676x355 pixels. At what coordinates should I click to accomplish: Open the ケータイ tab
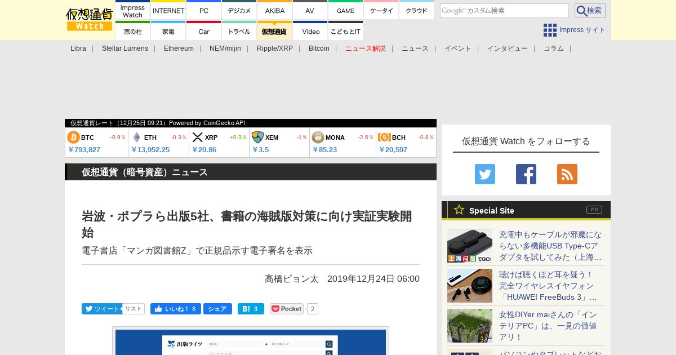click(x=381, y=11)
